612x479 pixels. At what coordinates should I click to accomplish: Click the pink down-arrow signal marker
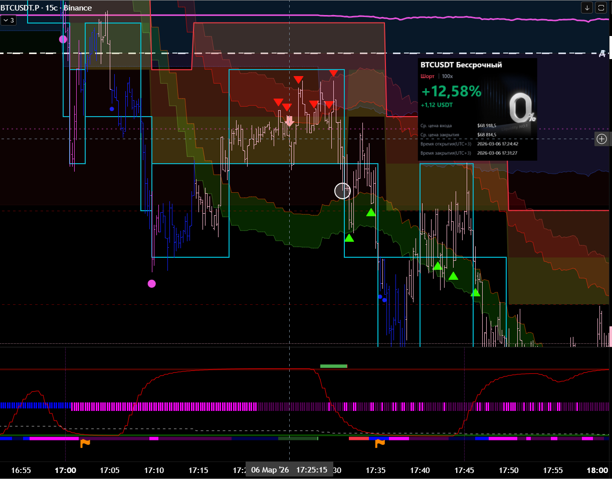click(x=289, y=121)
